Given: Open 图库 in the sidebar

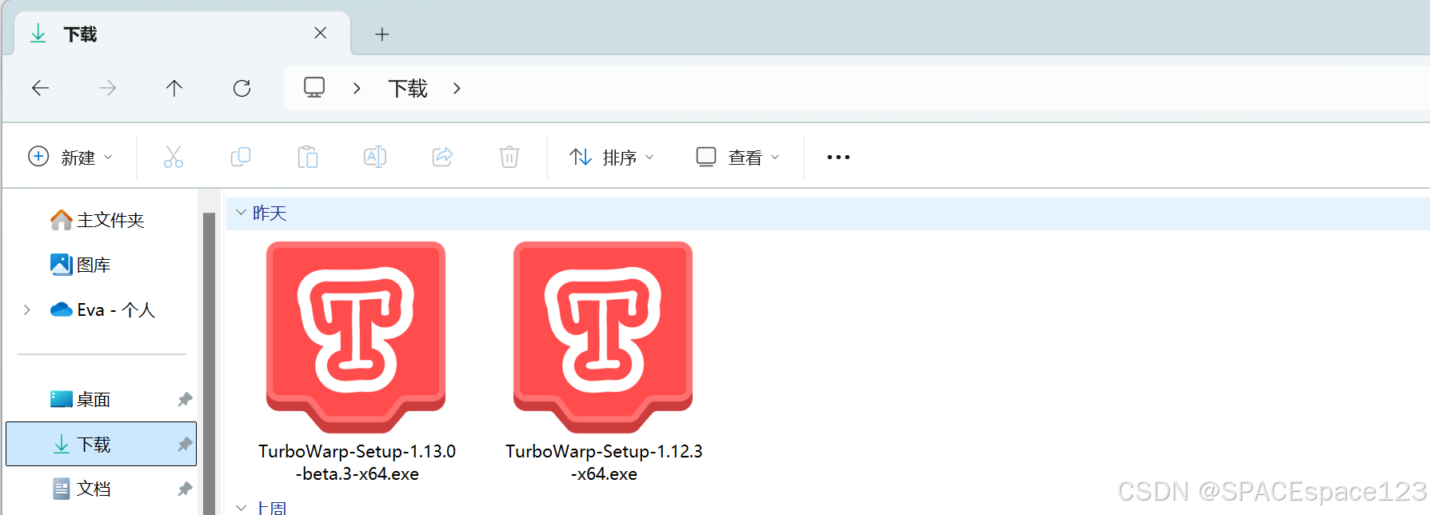Looking at the screenshot, I should 81,265.
